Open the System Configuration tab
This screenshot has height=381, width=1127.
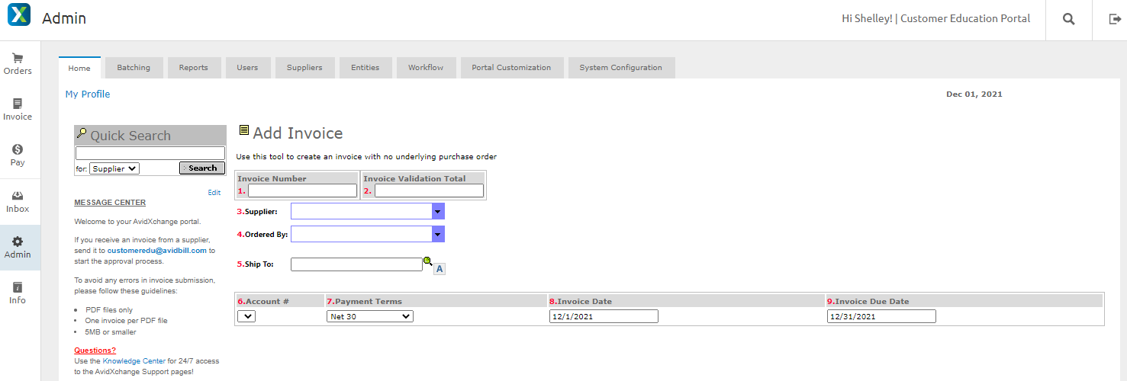620,68
